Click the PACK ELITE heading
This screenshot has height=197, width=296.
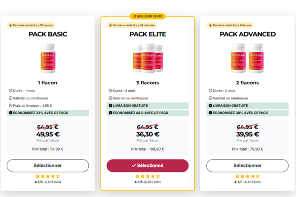pyautogui.click(x=148, y=34)
